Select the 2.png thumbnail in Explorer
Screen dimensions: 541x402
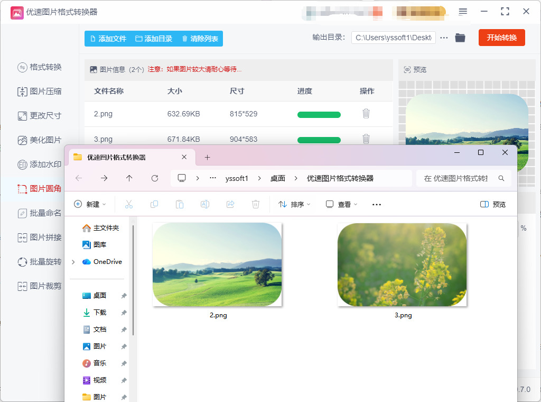click(x=217, y=264)
